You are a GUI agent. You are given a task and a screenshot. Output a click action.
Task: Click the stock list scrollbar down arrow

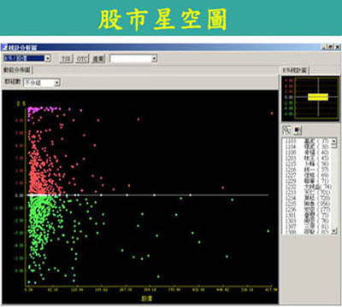tap(334, 231)
